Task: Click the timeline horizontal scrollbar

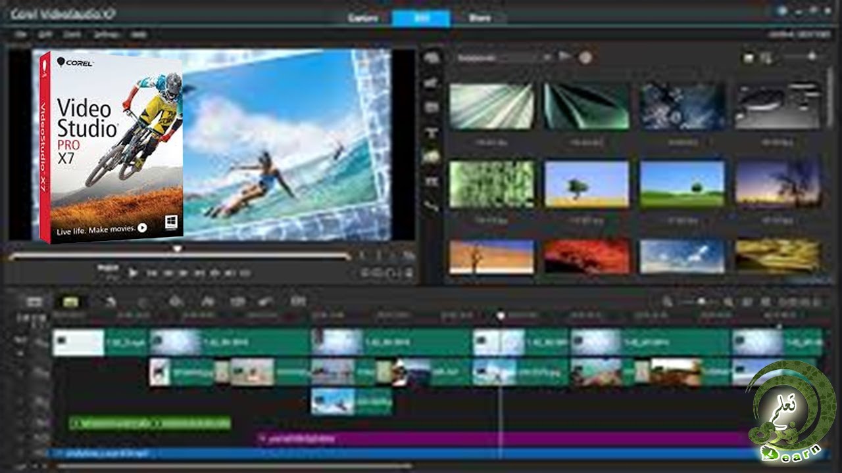Action: click(234, 466)
